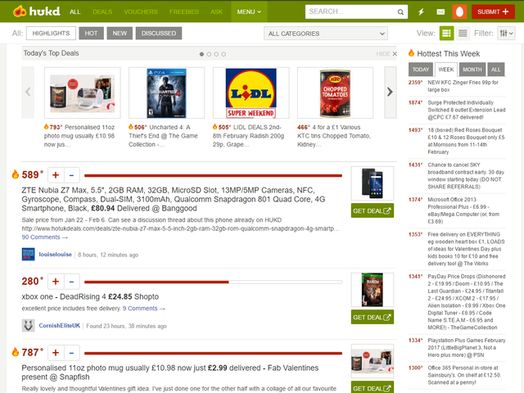This screenshot has width=524, height=393.
Task: Vote cold on ZTE Nubia deal
Action: [71, 174]
